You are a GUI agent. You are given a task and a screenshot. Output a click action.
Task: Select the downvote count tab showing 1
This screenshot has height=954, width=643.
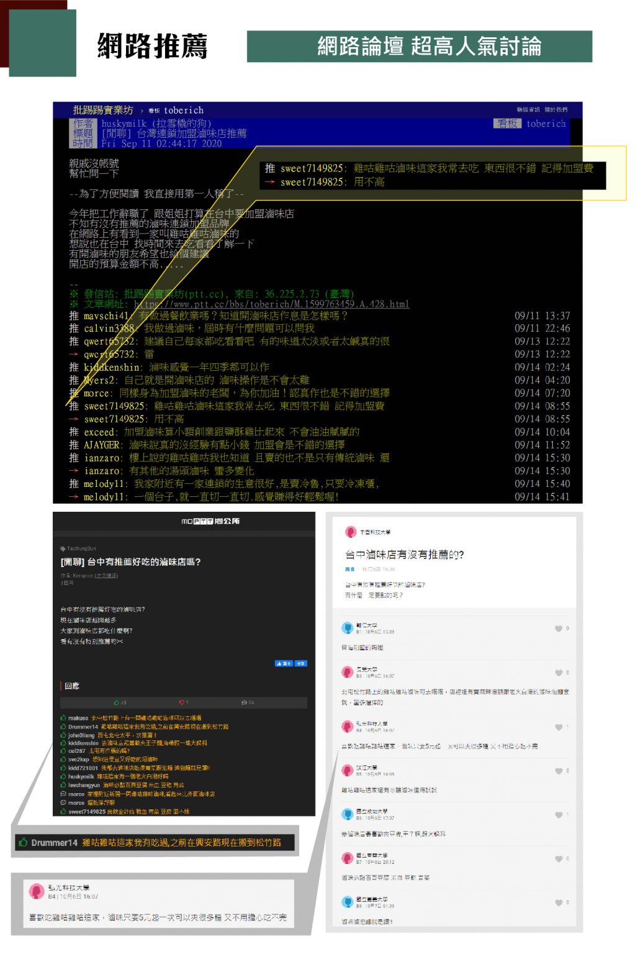(x=184, y=702)
